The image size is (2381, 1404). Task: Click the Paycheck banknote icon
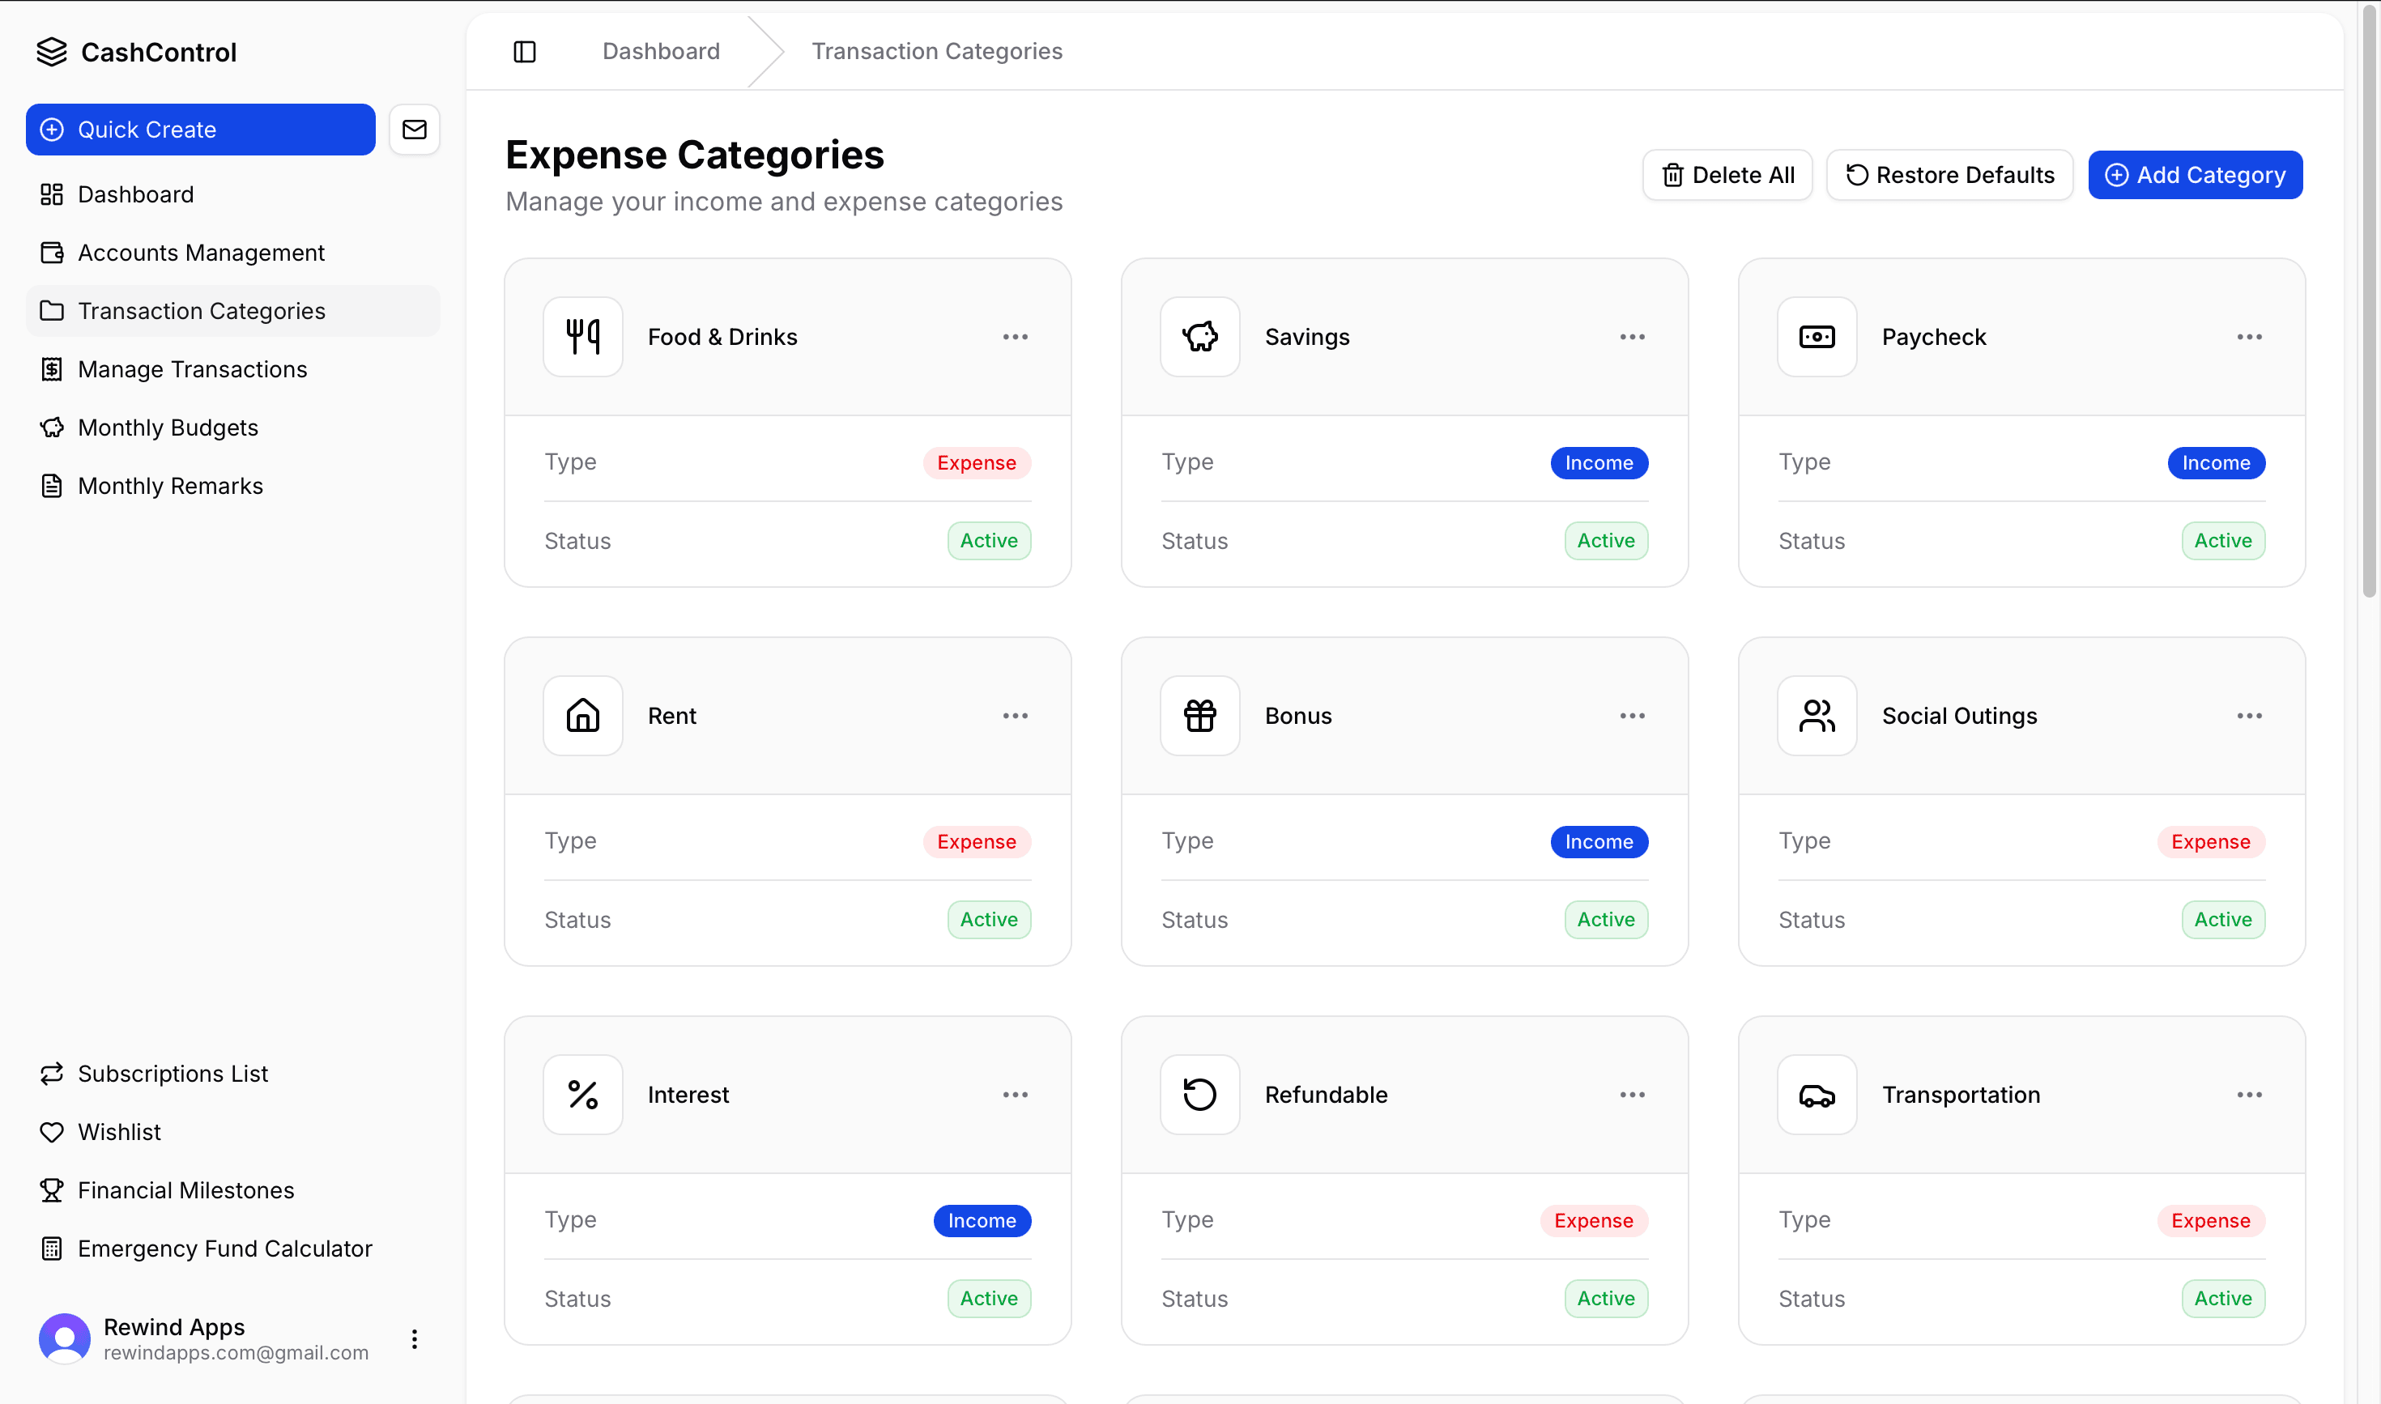click(1816, 337)
